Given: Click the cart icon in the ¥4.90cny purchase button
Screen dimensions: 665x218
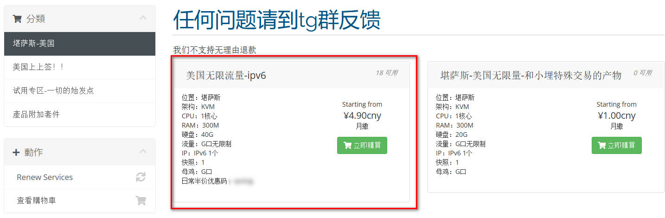Looking at the screenshot, I should [x=347, y=146].
